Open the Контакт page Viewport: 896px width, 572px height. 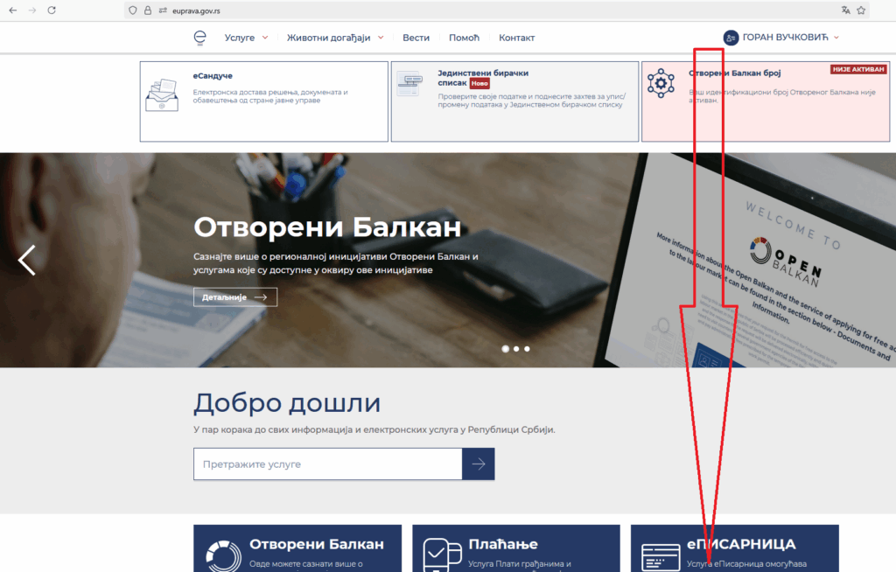pyautogui.click(x=516, y=38)
